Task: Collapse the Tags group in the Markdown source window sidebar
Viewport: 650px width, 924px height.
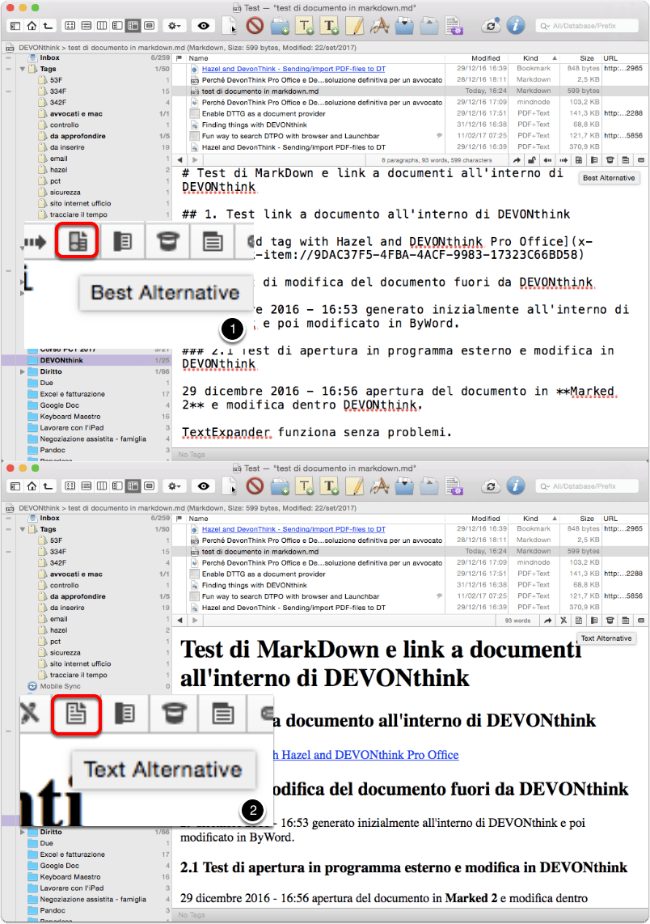Action: [x=23, y=69]
